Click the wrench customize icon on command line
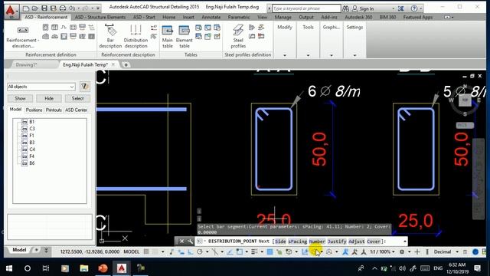This screenshot has width=490, height=276. (190, 242)
